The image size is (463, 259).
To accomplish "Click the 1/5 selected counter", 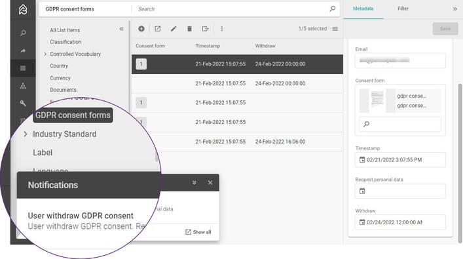I will point(312,29).
